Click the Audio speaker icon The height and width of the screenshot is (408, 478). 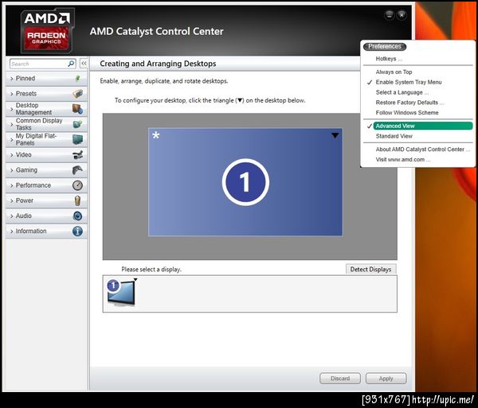point(77,216)
